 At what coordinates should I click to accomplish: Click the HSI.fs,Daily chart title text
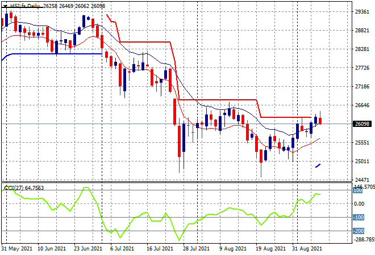[25, 6]
